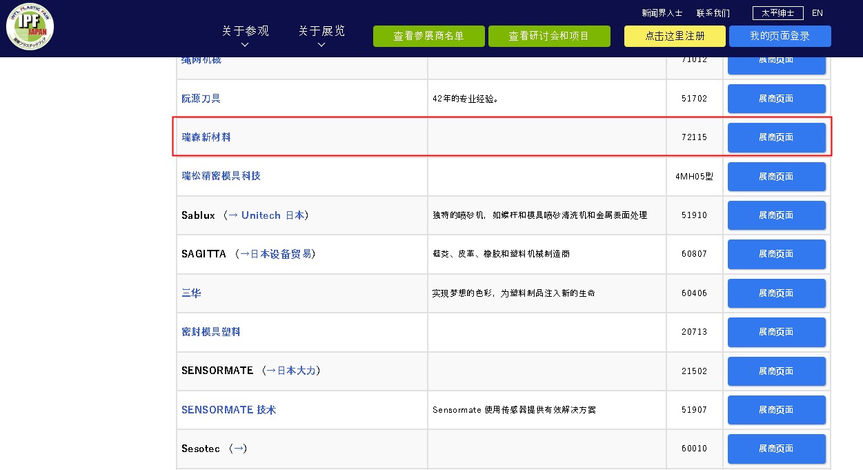The image size is (863, 470).
Task: Open 阮源刀具 exhibitor link
Action: [201, 99]
